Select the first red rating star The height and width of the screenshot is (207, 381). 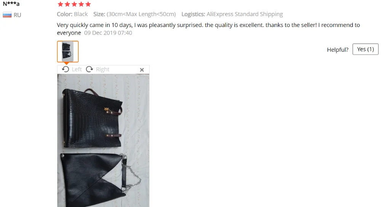point(61,4)
